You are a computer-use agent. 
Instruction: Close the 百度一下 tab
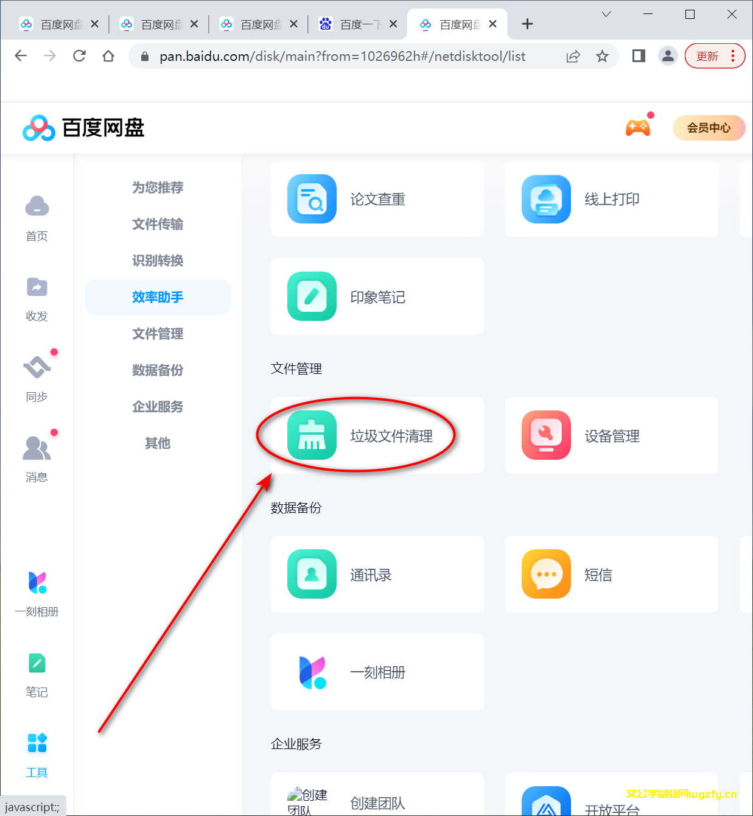(393, 24)
